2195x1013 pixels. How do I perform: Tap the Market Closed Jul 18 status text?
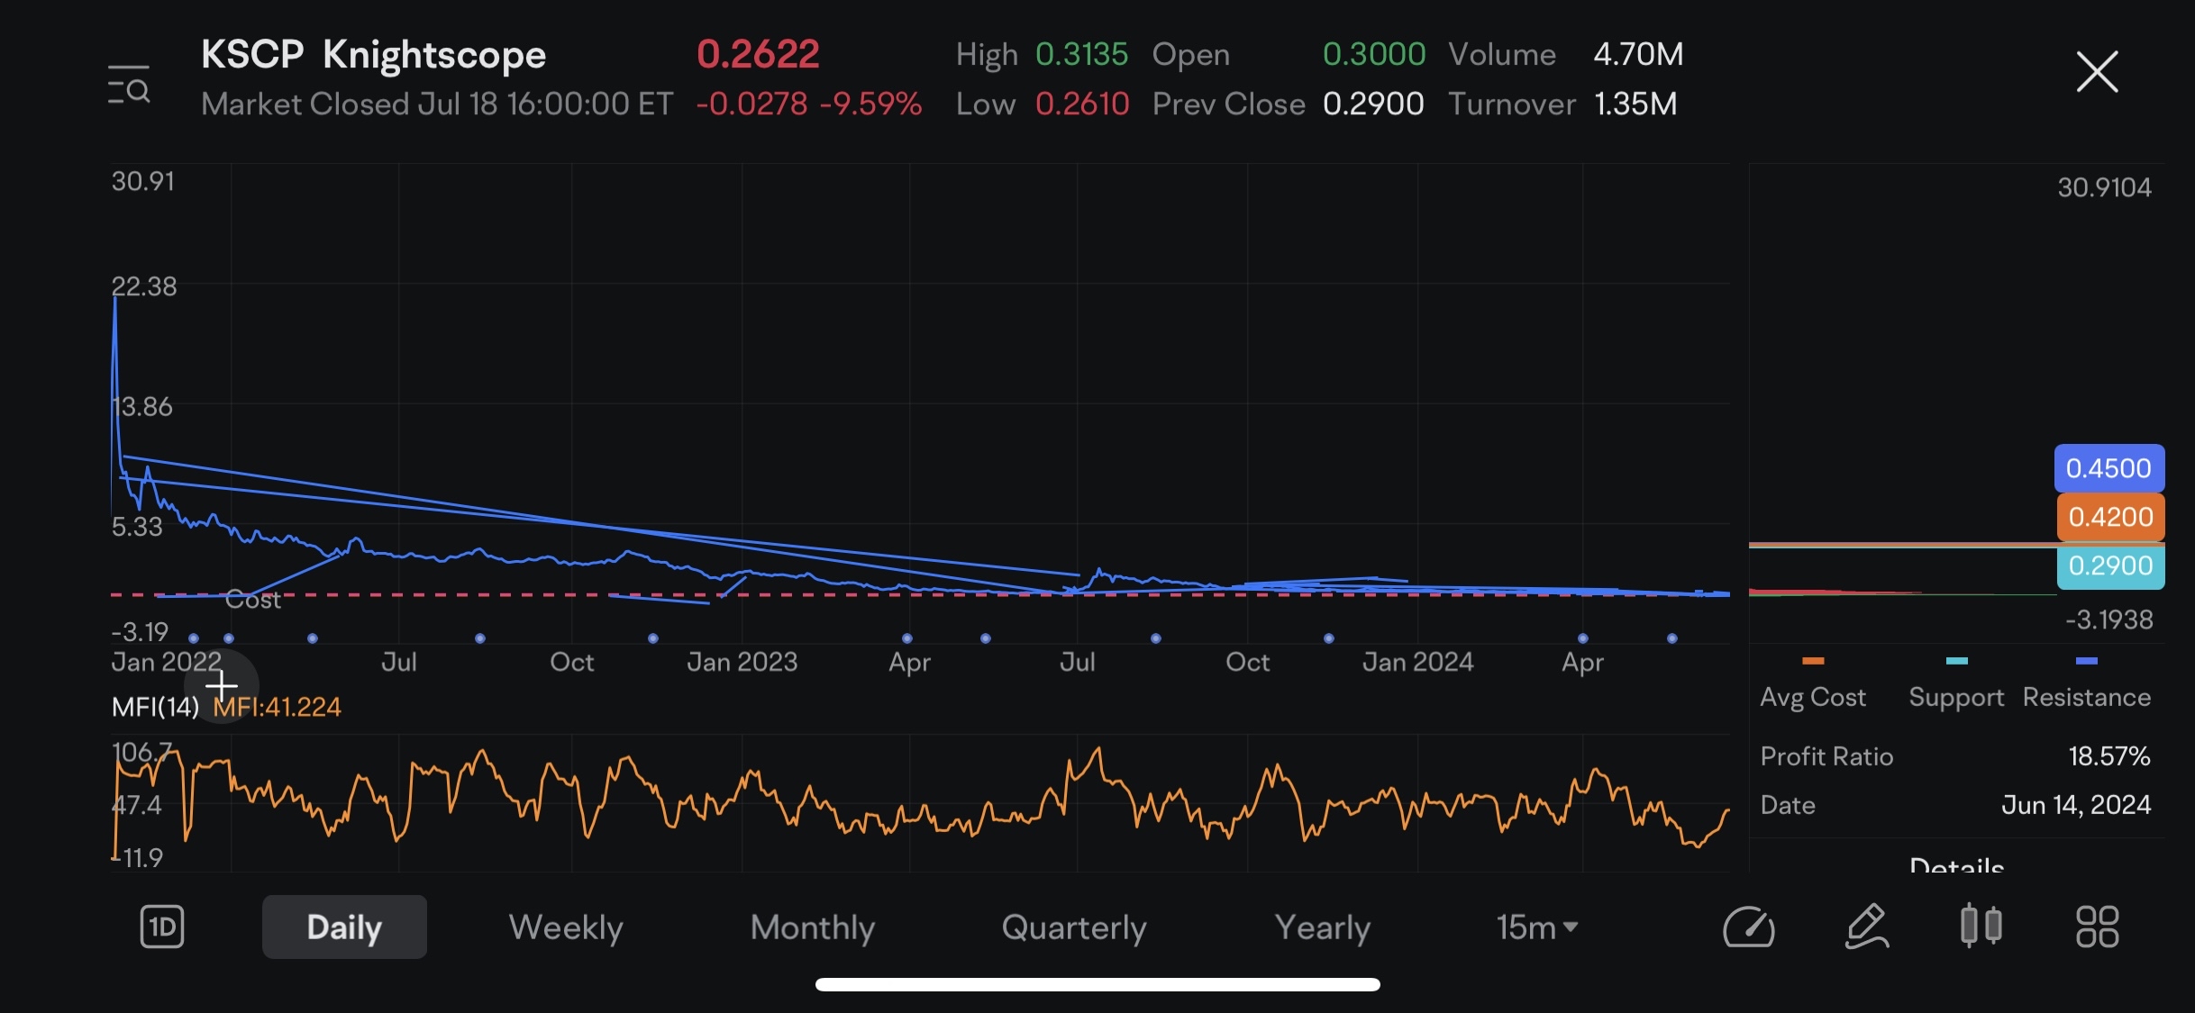point(437,104)
